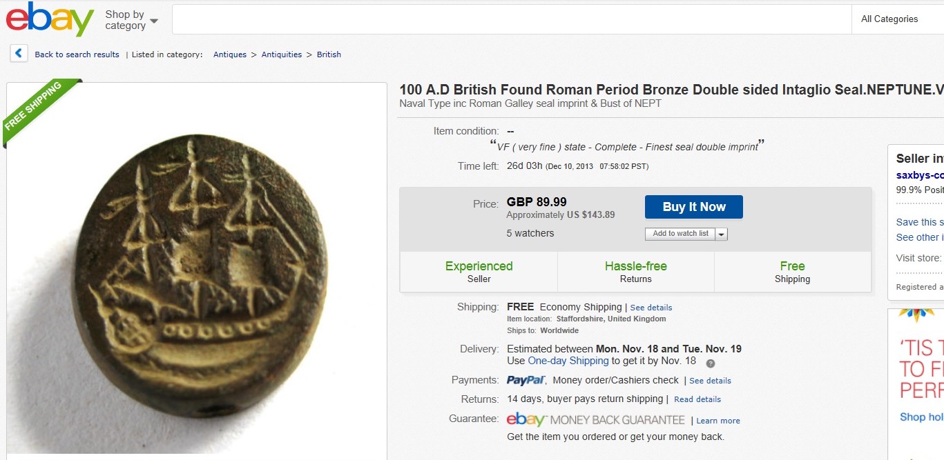944x460 pixels.
Task: Open the One-day Shipping link
Action: tap(568, 361)
